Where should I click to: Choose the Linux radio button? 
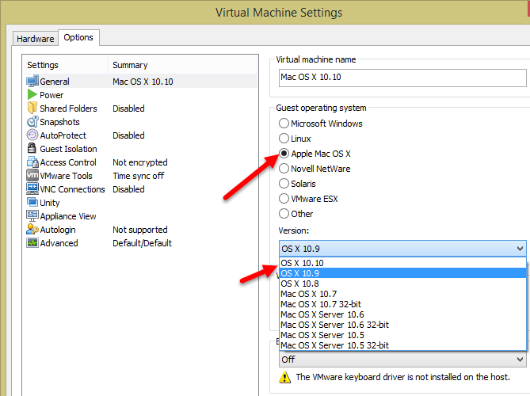point(284,139)
